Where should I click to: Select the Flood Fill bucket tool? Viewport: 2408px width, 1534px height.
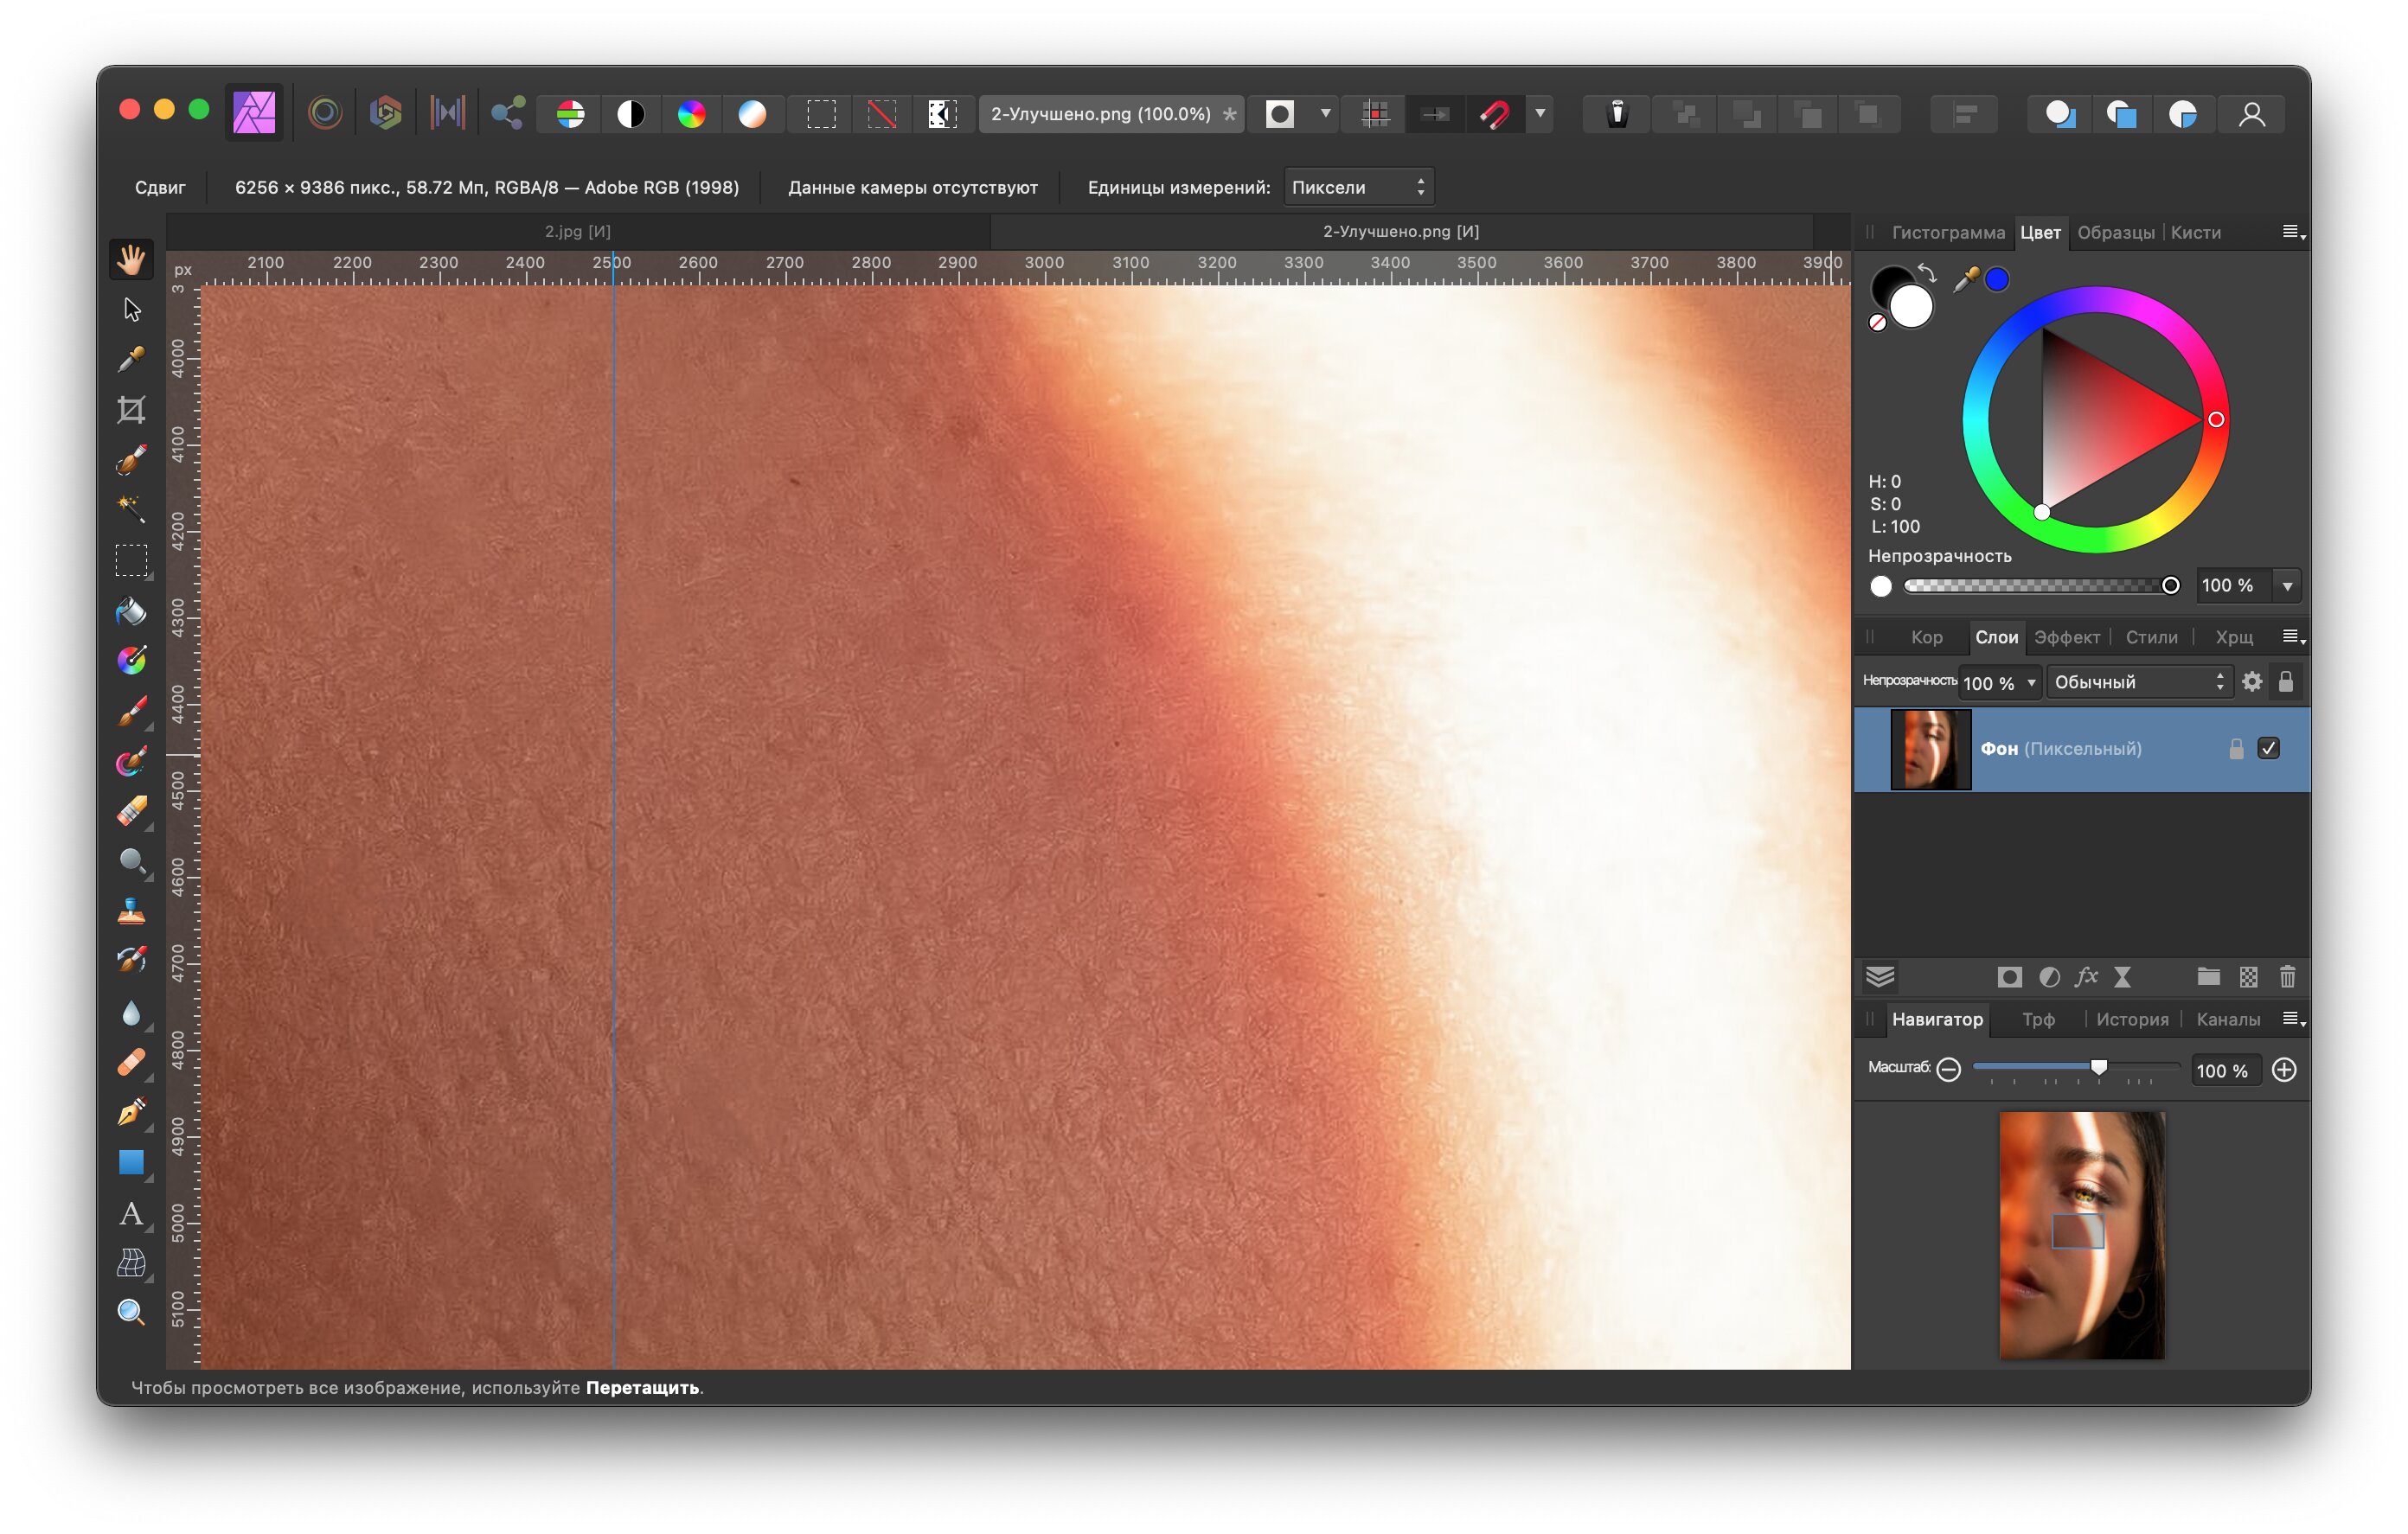(x=131, y=610)
